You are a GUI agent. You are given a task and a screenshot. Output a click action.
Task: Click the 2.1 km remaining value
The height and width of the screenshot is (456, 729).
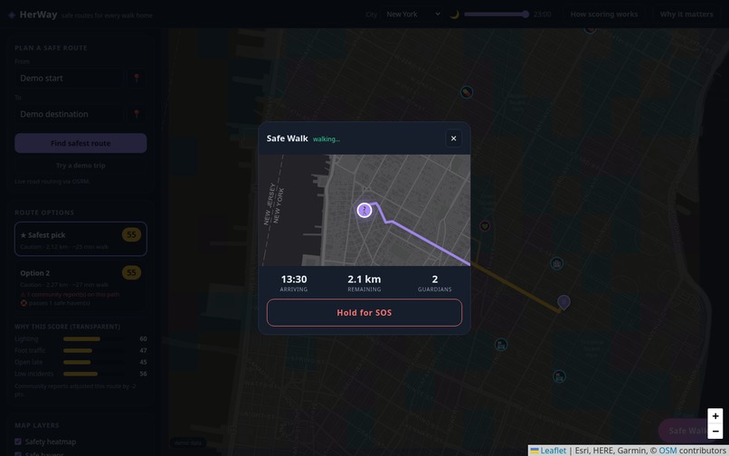(x=364, y=280)
